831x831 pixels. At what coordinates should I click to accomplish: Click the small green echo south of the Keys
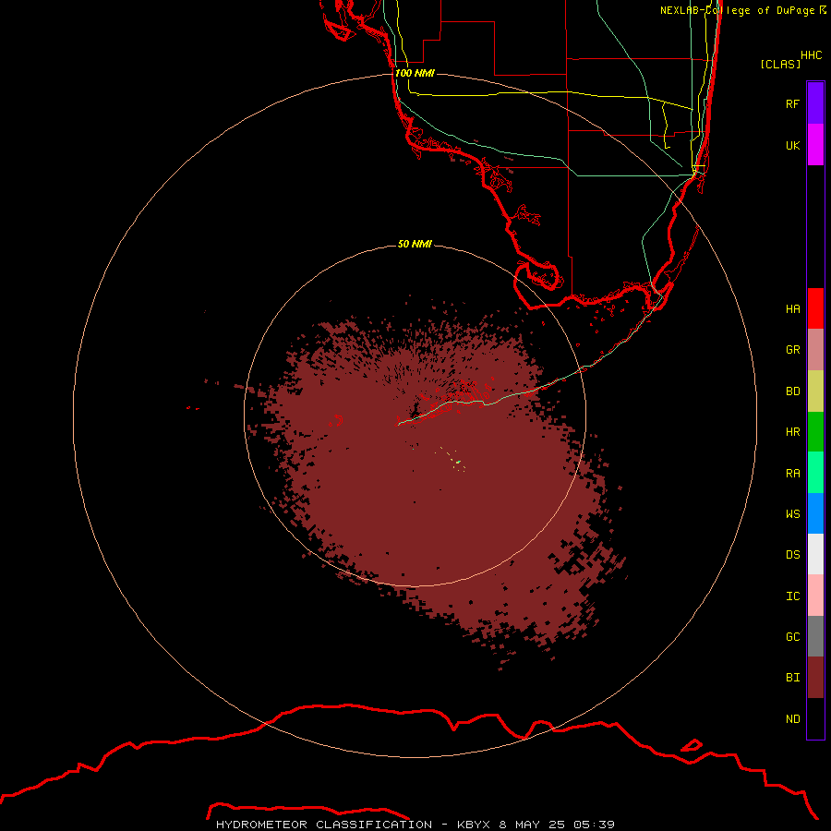(458, 462)
